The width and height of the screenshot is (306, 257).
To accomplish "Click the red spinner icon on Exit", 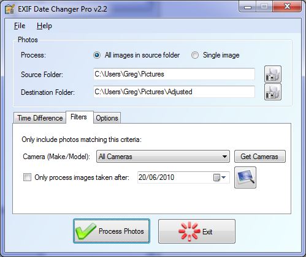I will [x=189, y=231].
